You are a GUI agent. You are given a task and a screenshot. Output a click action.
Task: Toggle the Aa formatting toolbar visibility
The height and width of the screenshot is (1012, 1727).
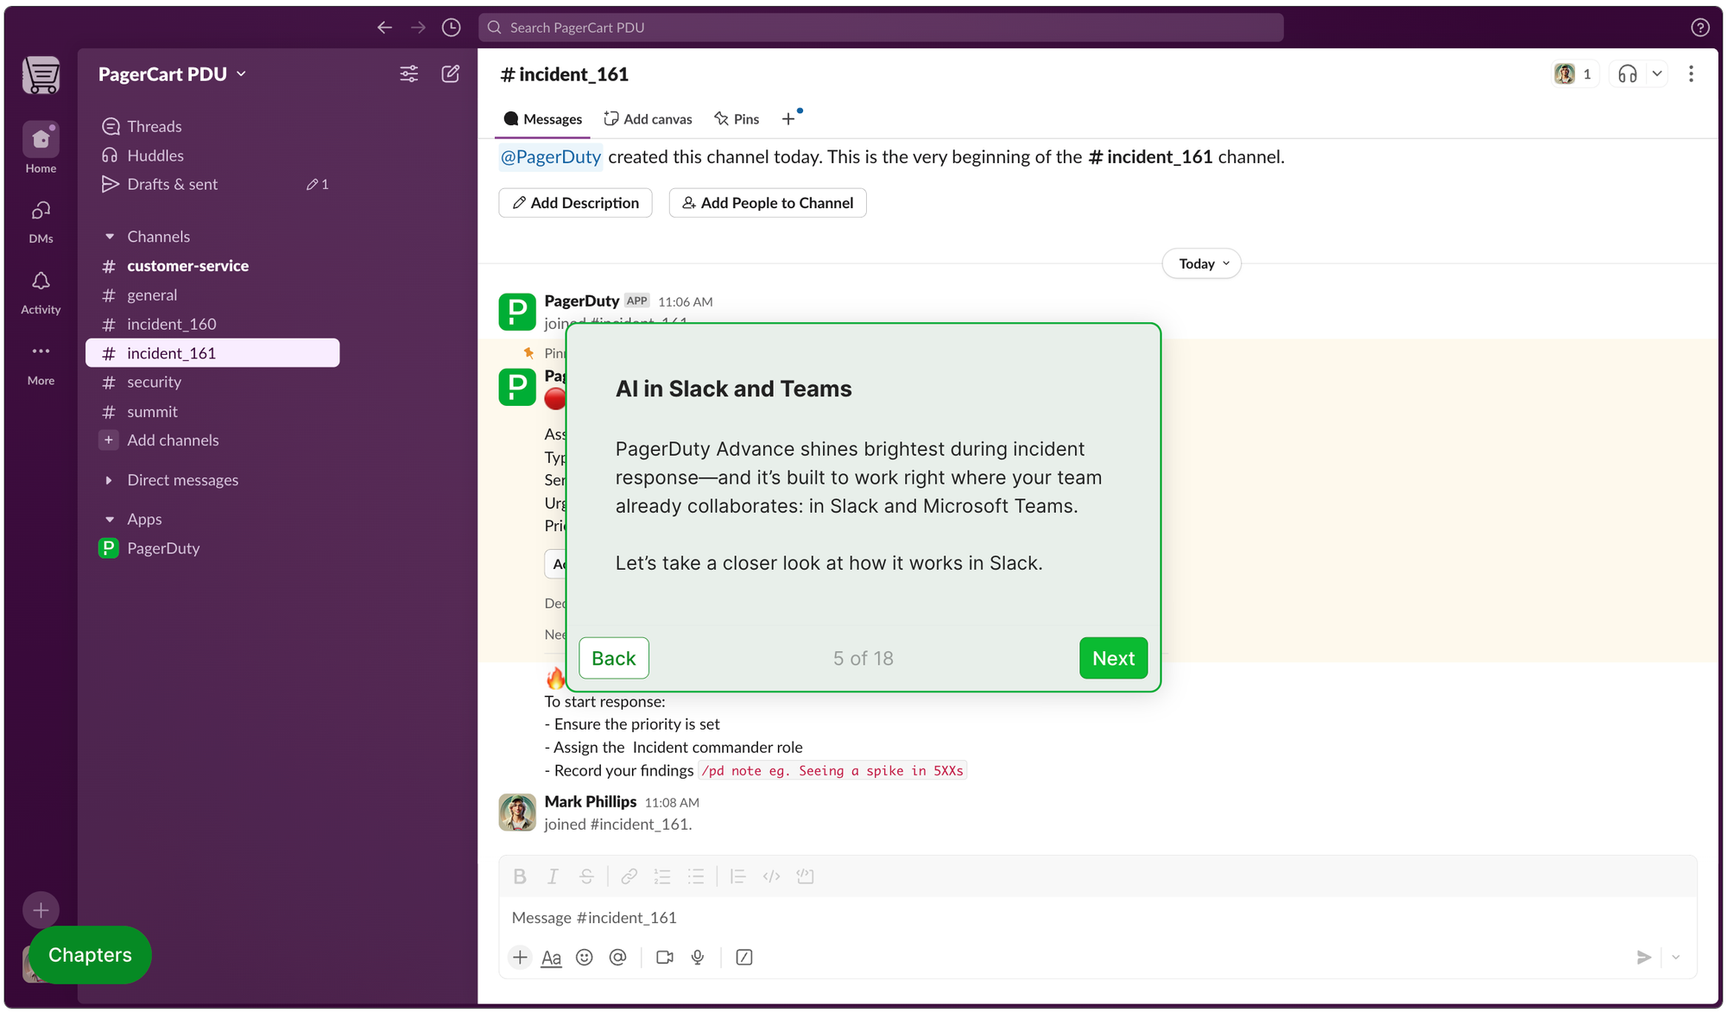coord(551,957)
